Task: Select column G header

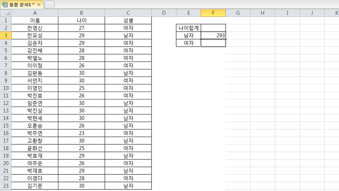Action: coord(238,13)
